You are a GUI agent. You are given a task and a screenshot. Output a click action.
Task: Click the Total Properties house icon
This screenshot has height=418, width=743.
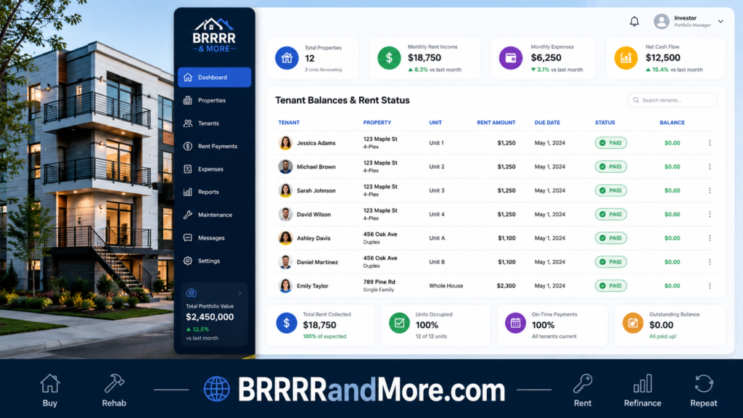[x=287, y=58]
